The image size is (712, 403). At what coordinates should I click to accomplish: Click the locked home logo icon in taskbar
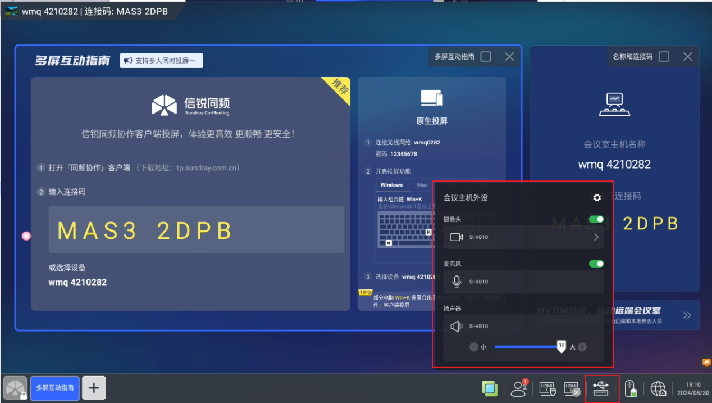(15, 388)
